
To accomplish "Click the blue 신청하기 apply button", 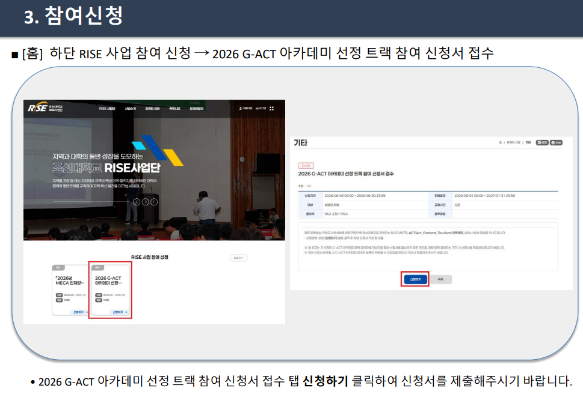I will click(x=415, y=279).
